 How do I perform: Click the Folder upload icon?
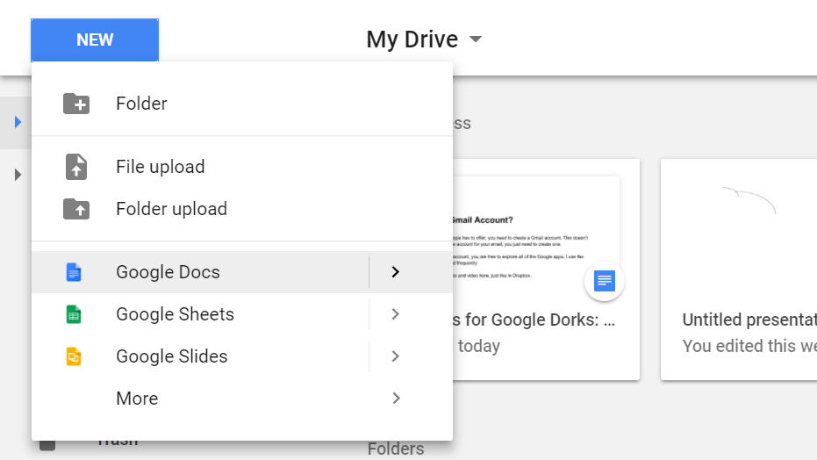pyautogui.click(x=76, y=209)
